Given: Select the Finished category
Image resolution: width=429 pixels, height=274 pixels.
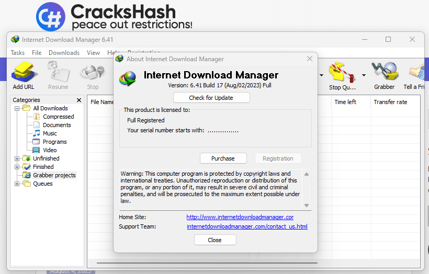Looking at the screenshot, I should coord(43,167).
